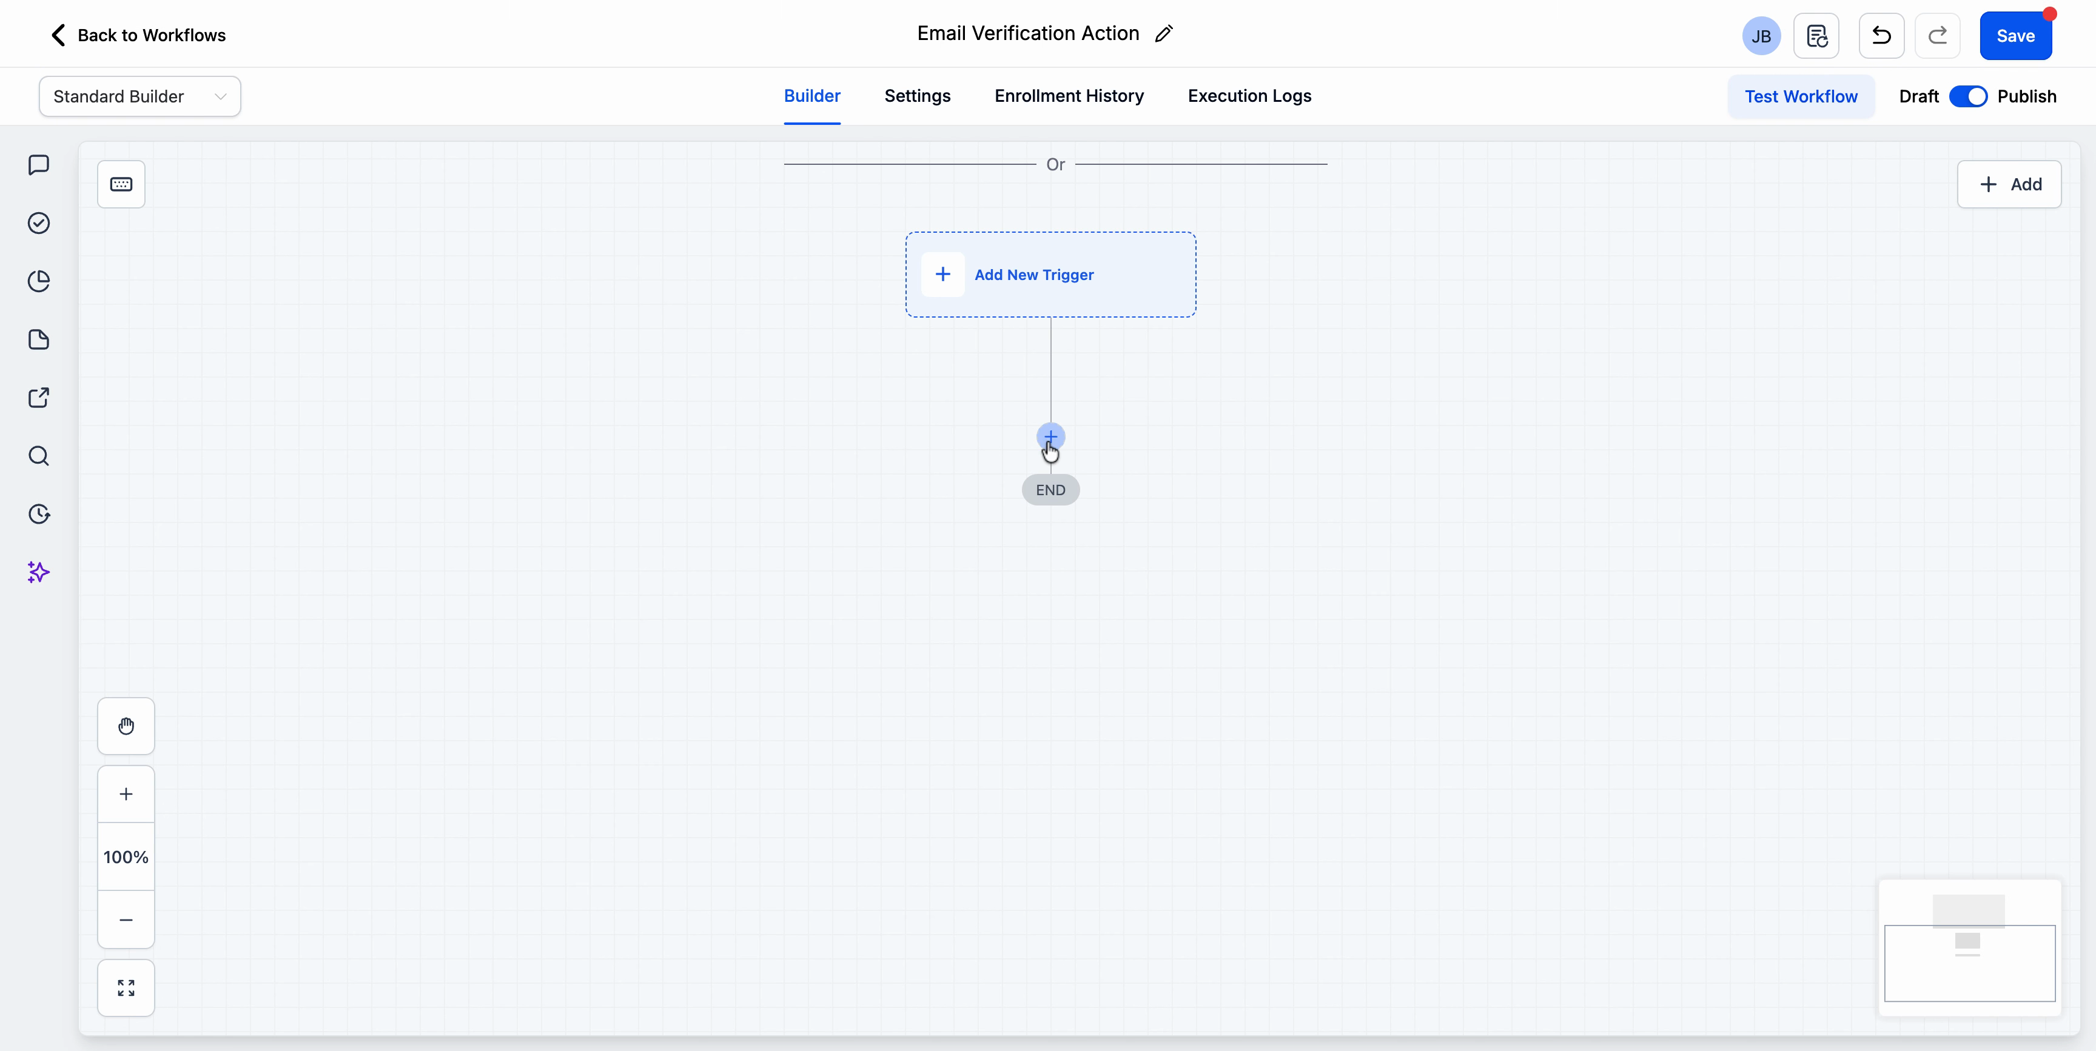The height and width of the screenshot is (1051, 2096).
Task: Click the Test Workflow button
Action: [1801, 96]
